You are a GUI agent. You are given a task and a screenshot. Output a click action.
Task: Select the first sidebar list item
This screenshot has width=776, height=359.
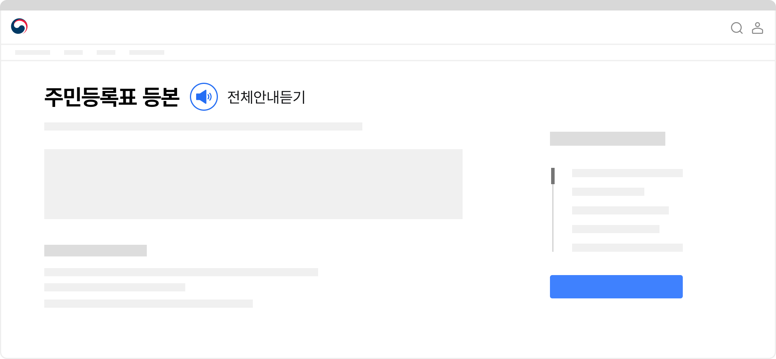(626, 173)
